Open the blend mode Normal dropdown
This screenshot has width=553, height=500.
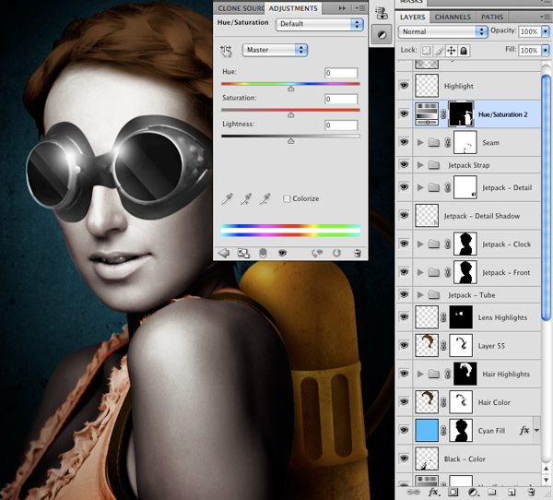(442, 31)
